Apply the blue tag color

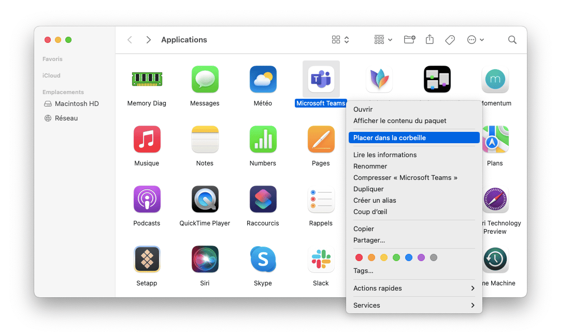(409, 257)
